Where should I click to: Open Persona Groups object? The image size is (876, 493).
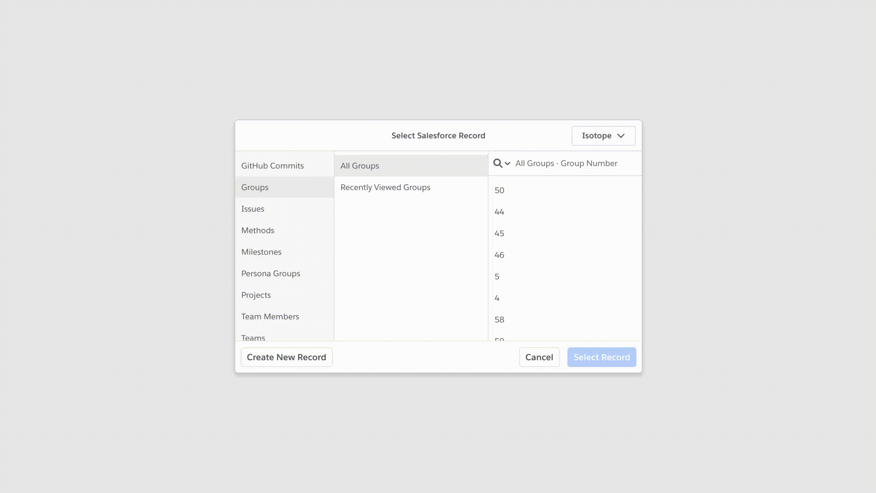pyautogui.click(x=270, y=274)
